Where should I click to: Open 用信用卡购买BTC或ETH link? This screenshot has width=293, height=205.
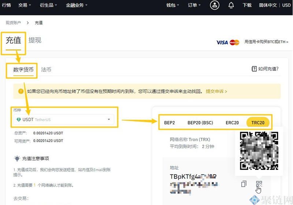coord(266,42)
